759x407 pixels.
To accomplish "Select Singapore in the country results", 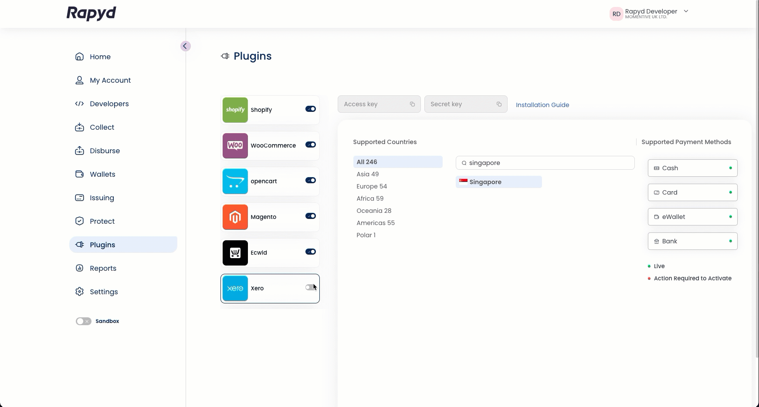I will 499,182.
